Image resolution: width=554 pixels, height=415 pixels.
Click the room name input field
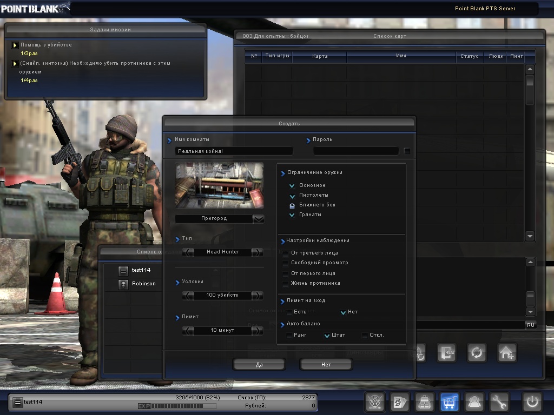(234, 151)
